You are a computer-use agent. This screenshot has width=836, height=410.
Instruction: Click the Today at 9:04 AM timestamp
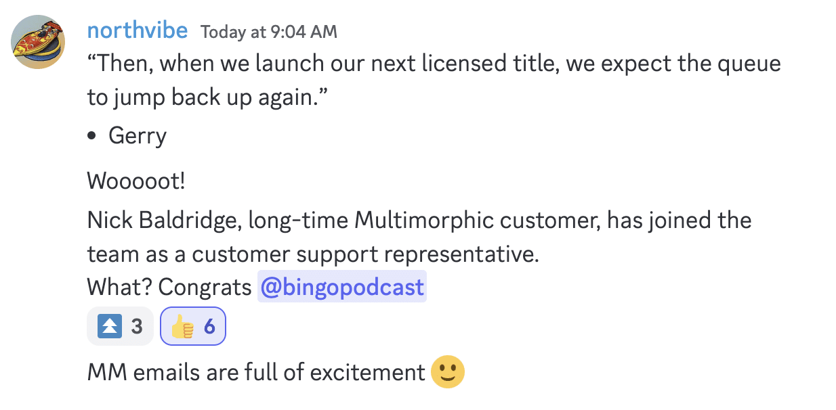(x=269, y=32)
